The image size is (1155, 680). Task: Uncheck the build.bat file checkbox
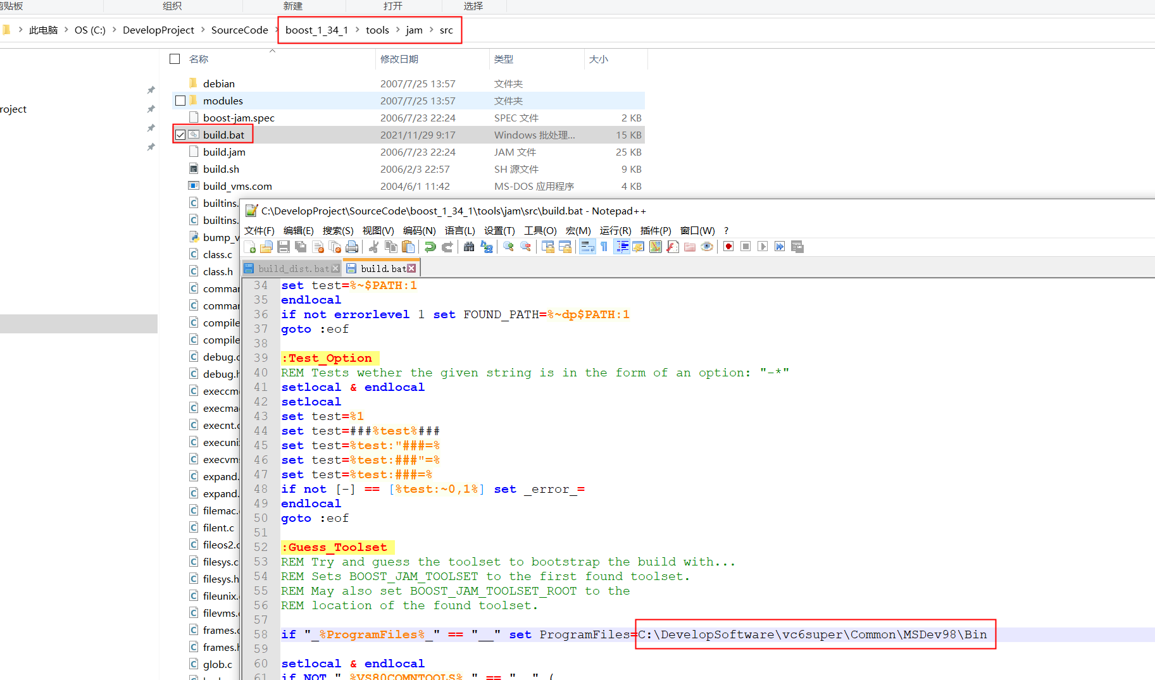tap(180, 135)
